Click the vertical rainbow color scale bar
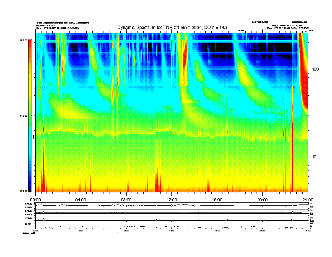The width and height of the screenshot is (332, 257). (30, 116)
